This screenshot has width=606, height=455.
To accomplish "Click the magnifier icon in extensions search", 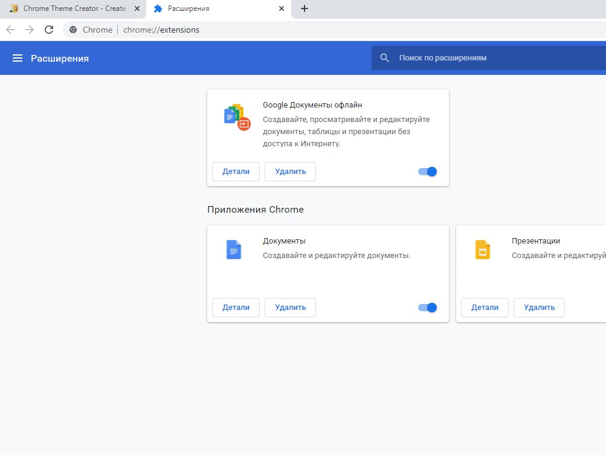I will coord(385,58).
